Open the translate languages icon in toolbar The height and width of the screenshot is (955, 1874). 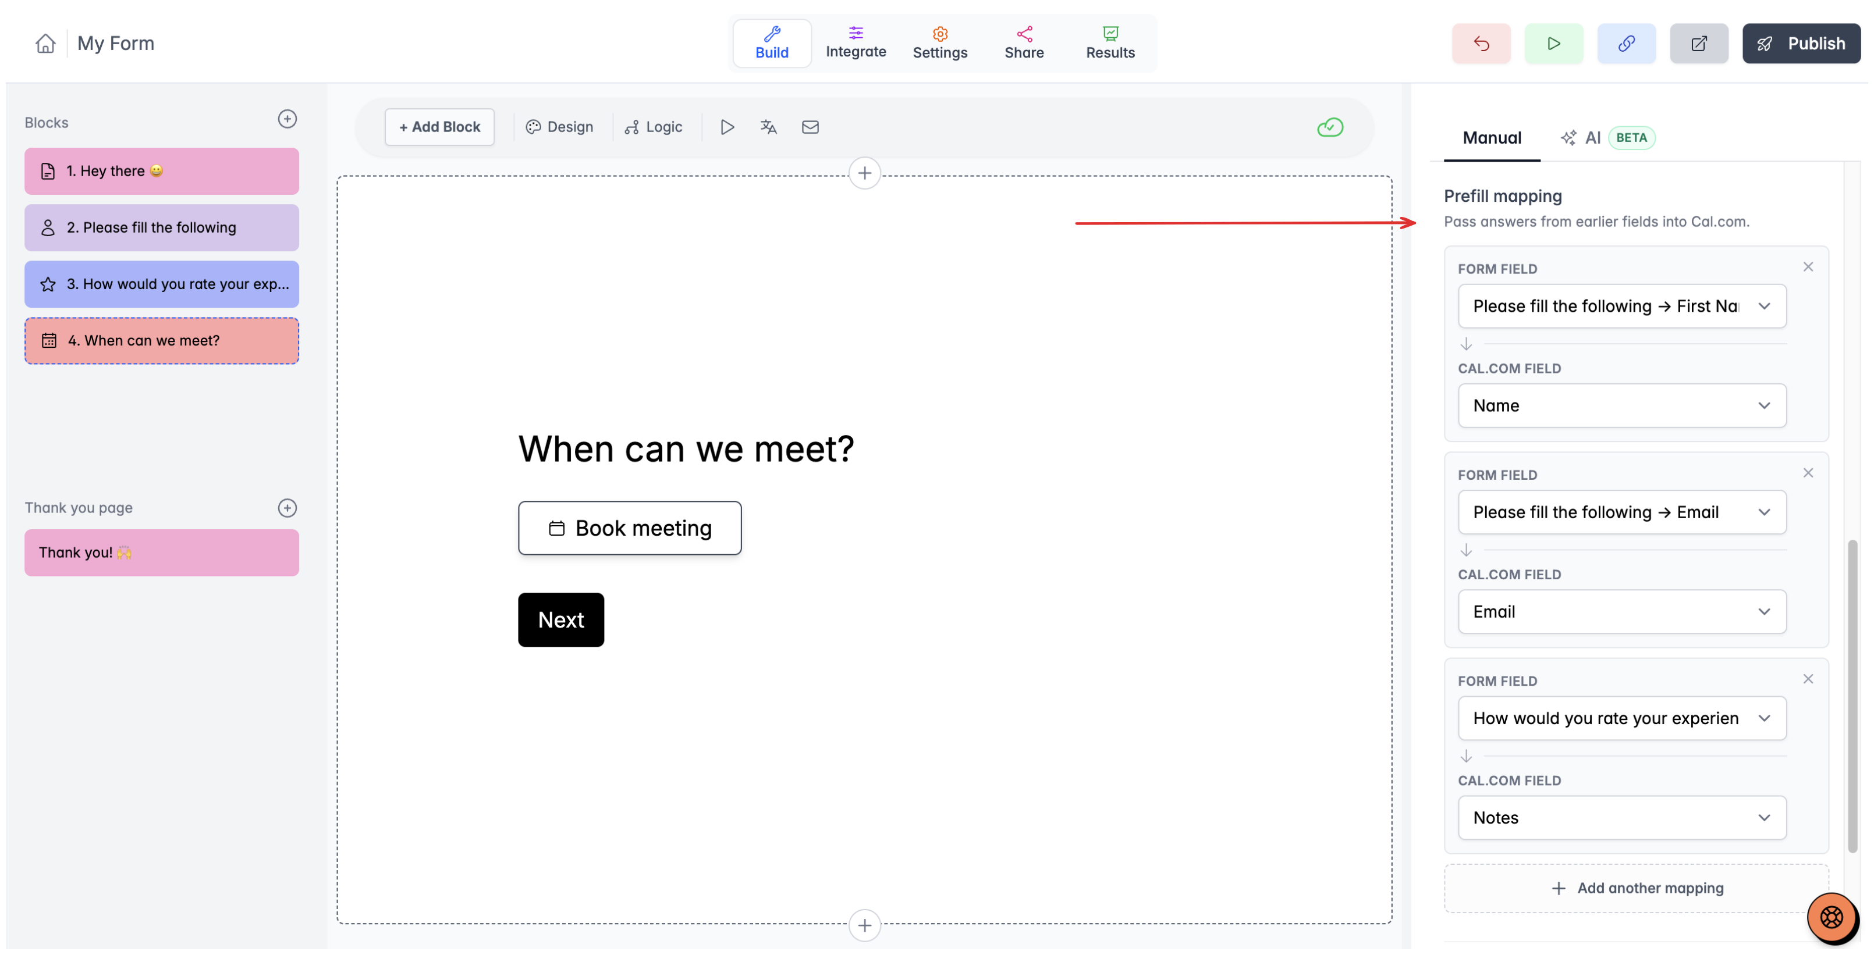coord(768,127)
